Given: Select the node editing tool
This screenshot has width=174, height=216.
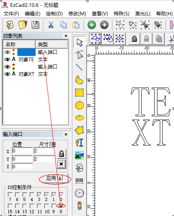Looking at the screenshot, I should tap(79, 55).
